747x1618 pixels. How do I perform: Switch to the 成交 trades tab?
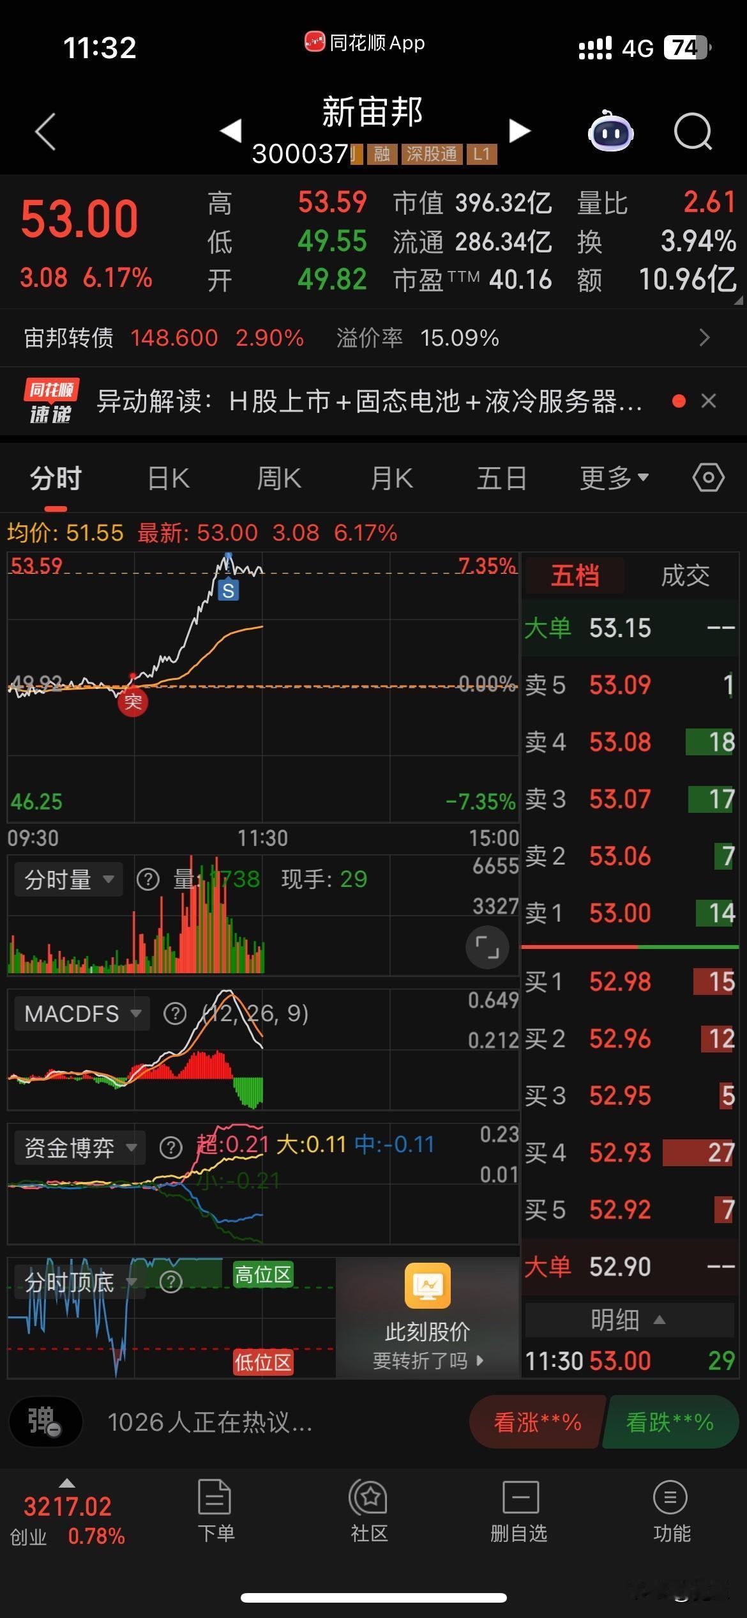[685, 576]
